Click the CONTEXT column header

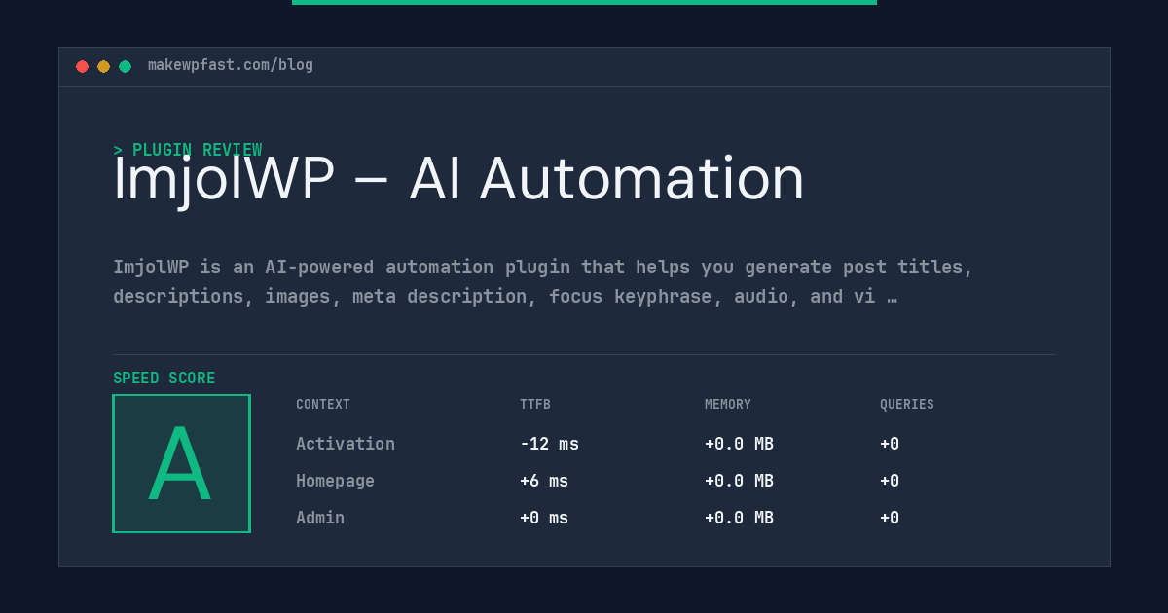(x=323, y=405)
